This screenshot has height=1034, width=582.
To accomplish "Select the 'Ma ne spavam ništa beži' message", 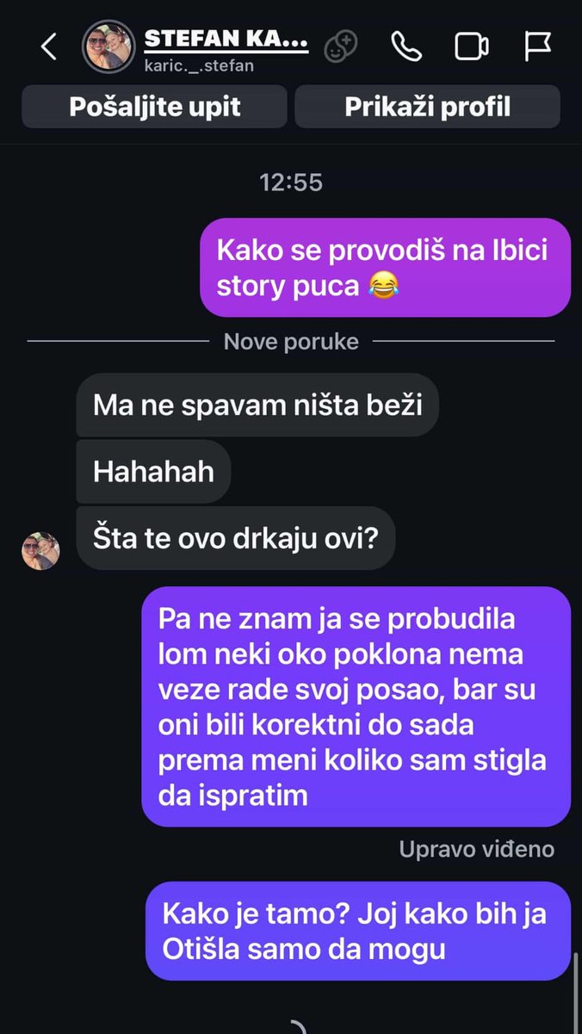I will pos(257,405).
